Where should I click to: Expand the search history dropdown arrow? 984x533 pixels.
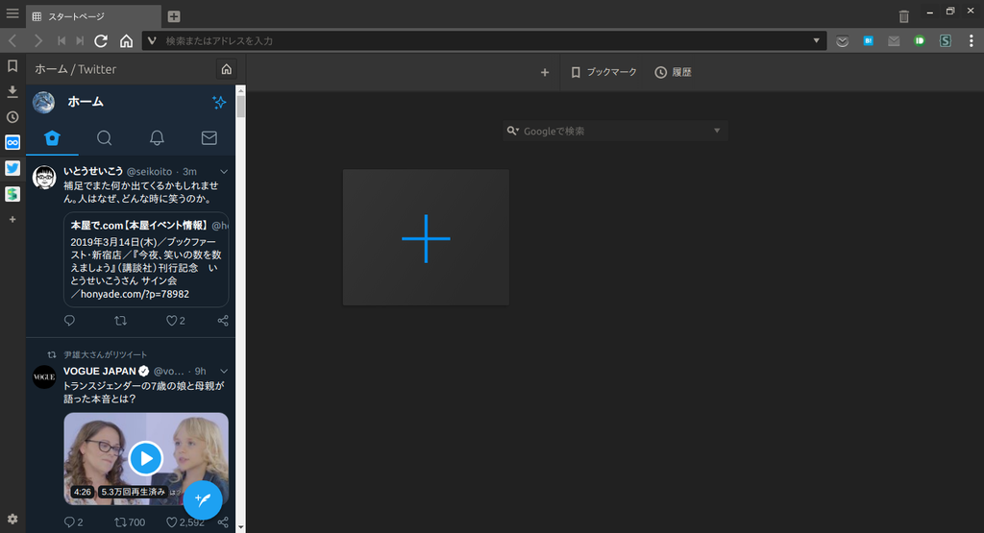(717, 131)
